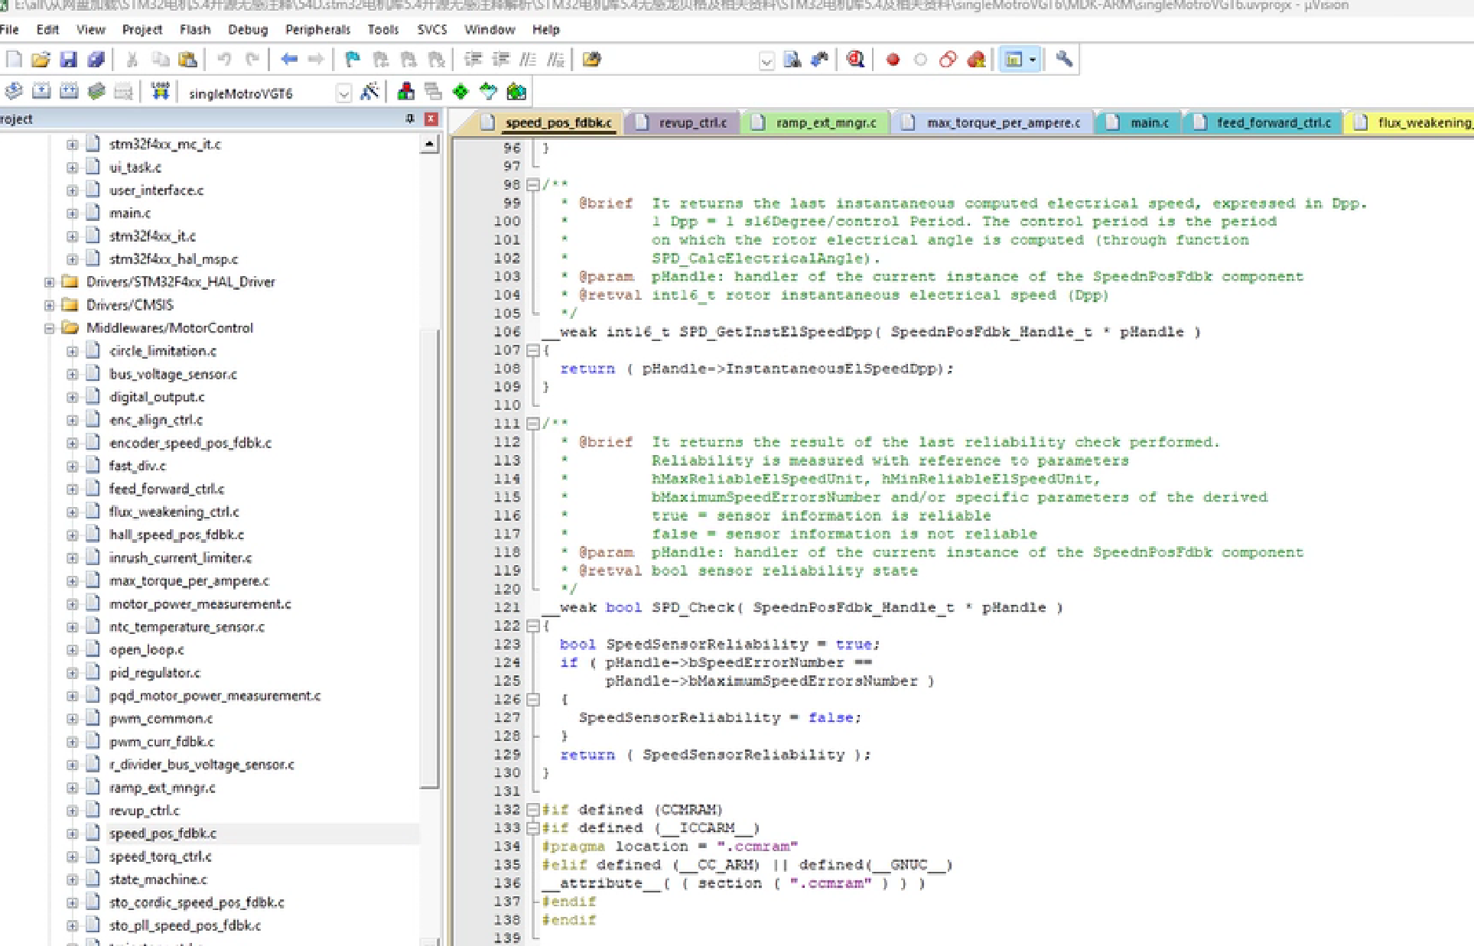Collapse Middlewares/MotorControl folder
The height and width of the screenshot is (946, 1474).
coord(49,328)
